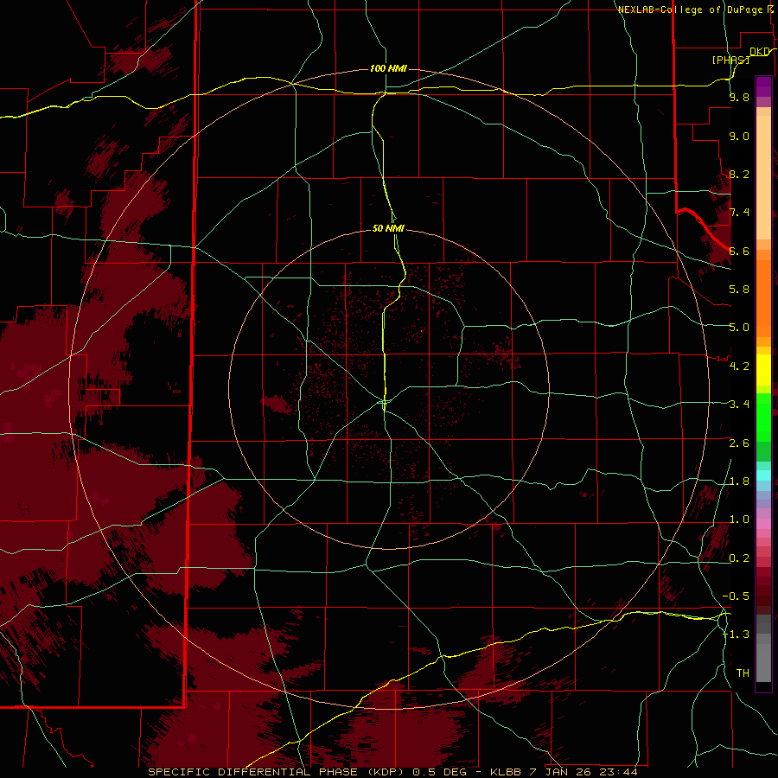Click the 1.0 value on the color scale

(739, 520)
